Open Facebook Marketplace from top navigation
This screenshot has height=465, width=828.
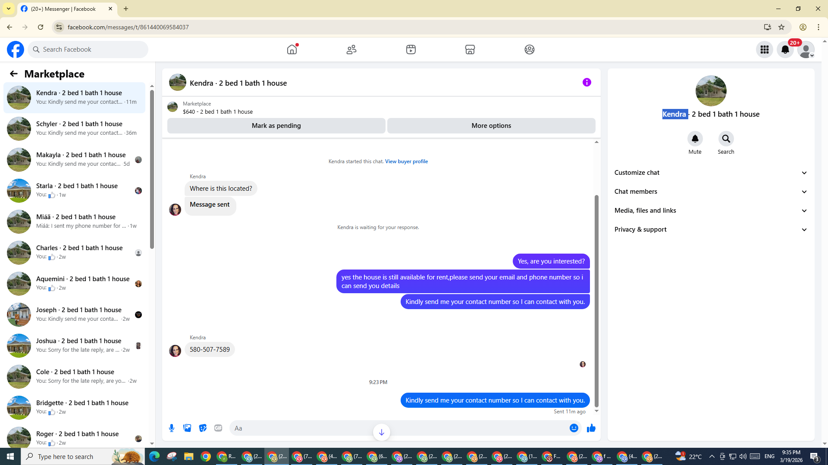(x=470, y=50)
